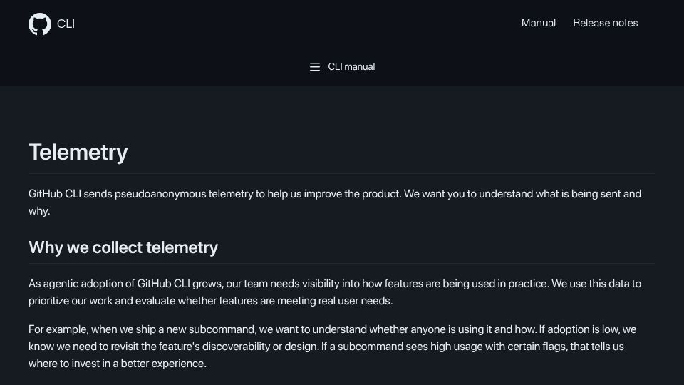This screenshot has height=385, width=684.
Task: Click the hamburger menu icon
Action: [315, 67]
